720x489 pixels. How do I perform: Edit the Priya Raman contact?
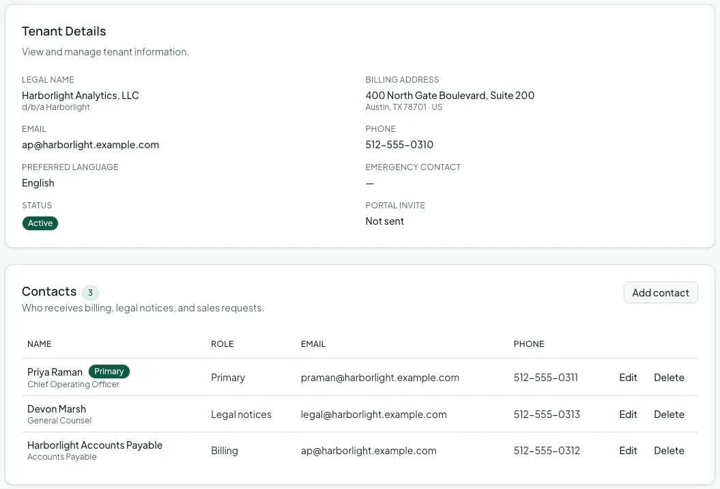pos(628,378)
